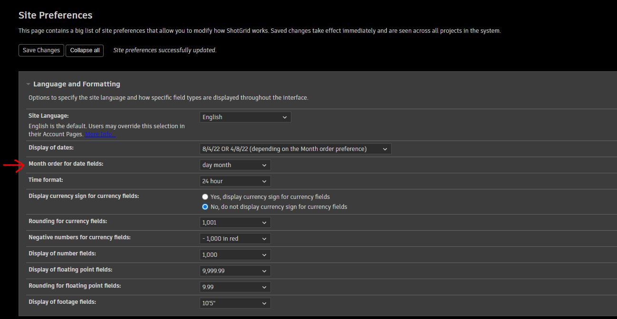Image resolution: width=617 pixels, height=319 pixels.
Task: Follow the More Info link
Action: click(100, 134)
